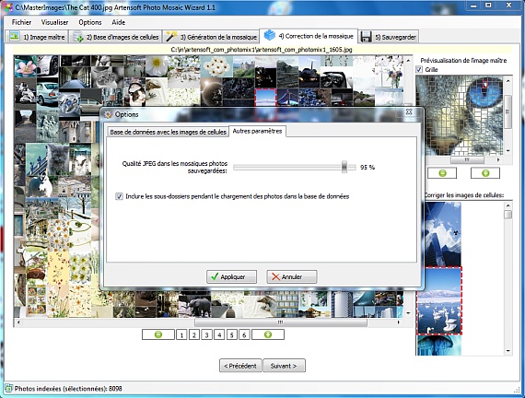Screen dimensions: 525x398
Task: Open the Image maître step tab
Action: click(x=37, y=37)
